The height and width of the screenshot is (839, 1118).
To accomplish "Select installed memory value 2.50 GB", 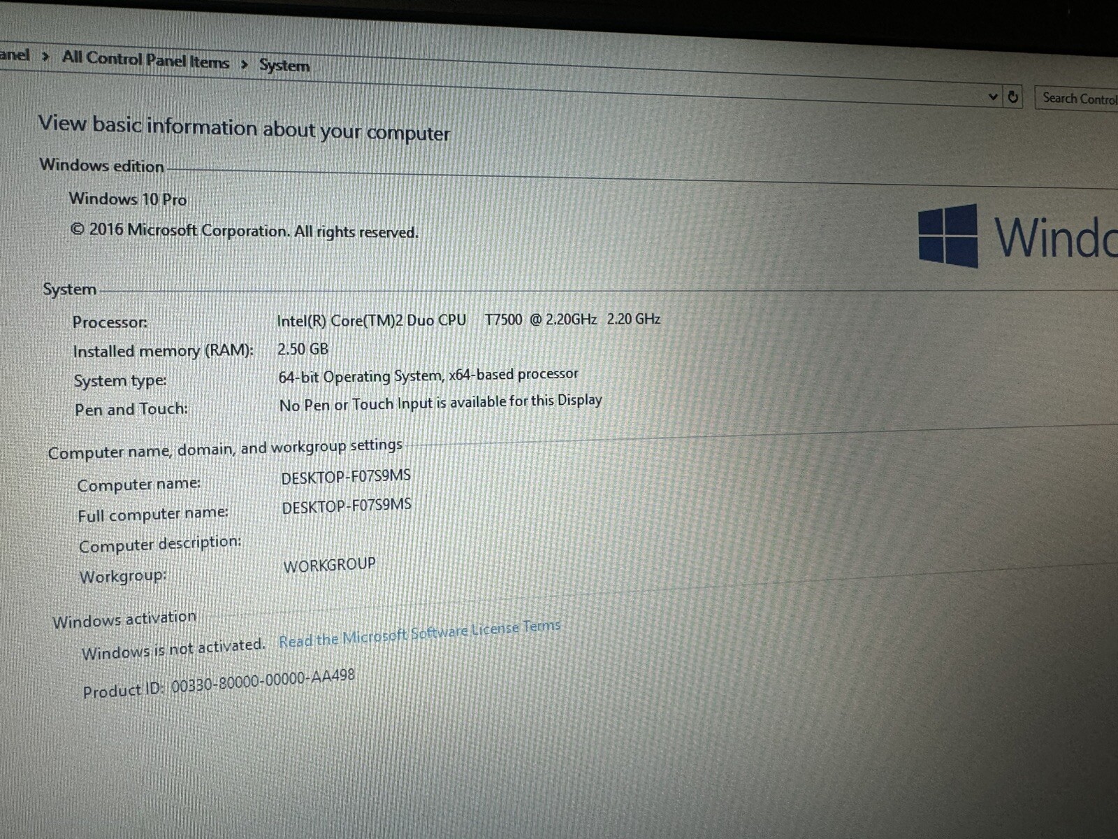I will pyautogui.click(x=303, y=349).
